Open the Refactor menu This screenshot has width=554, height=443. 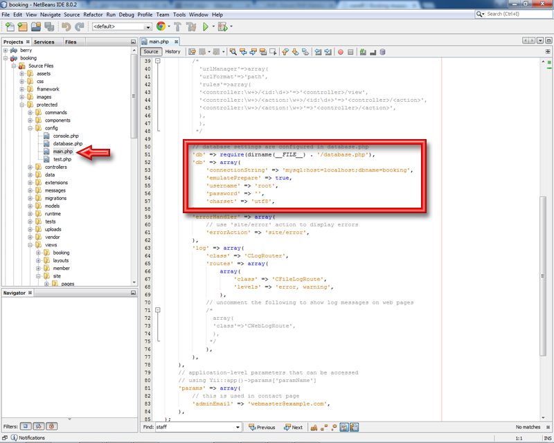coord(92,14)
